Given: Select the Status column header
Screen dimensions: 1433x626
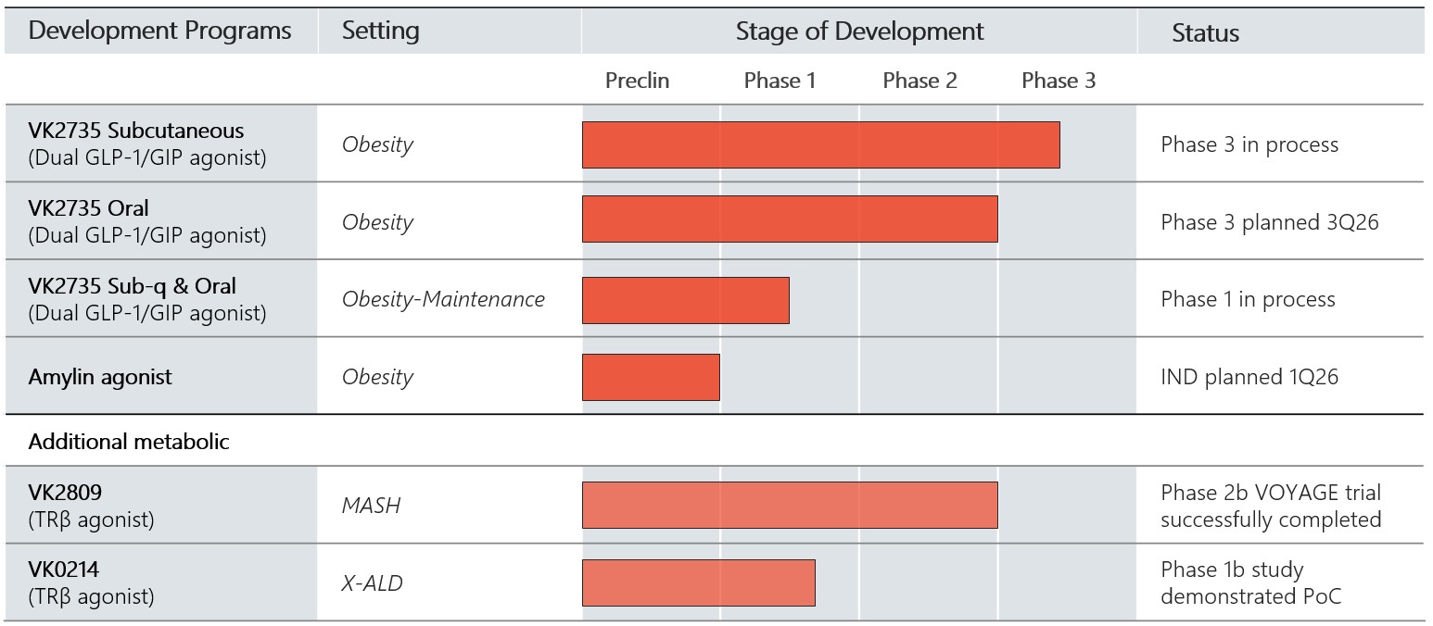Looking at the screenshot, I should tap(1205, 33).
